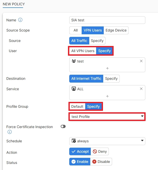Expand the Schedule always dropdown
This screenshot has height=170, width=158.
click(x=107, y=141)
